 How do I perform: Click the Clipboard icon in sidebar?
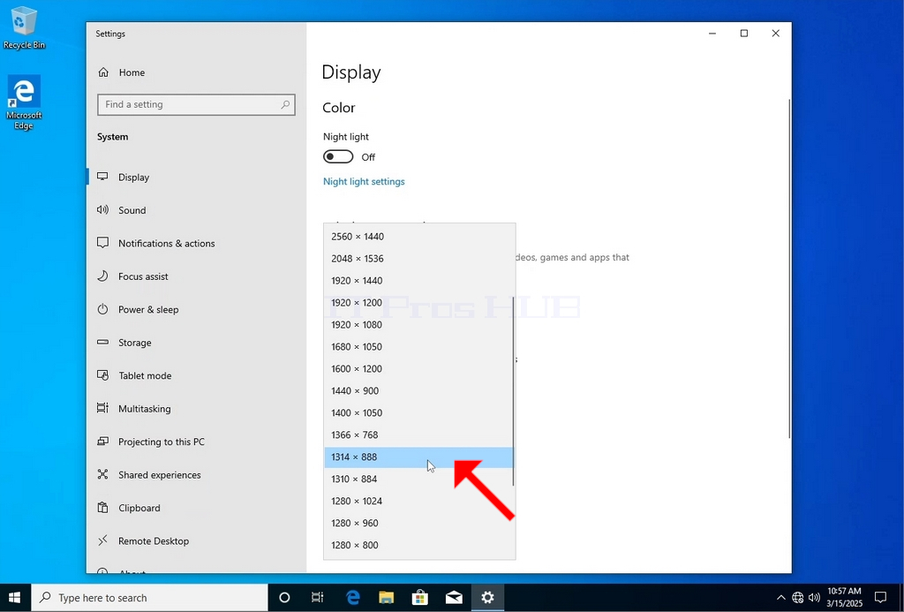click(x=102, y=508)
